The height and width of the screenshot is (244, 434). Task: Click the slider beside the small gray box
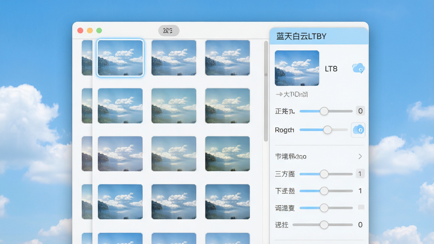326,208
